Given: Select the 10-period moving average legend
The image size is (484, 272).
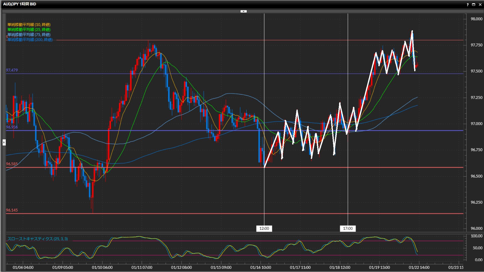Looking at the screenshot, I should [x=29, y=24].
